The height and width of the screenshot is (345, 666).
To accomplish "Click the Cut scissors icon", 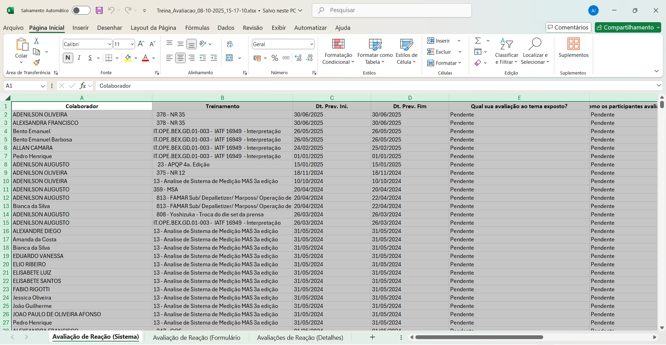I will (36, 41).
